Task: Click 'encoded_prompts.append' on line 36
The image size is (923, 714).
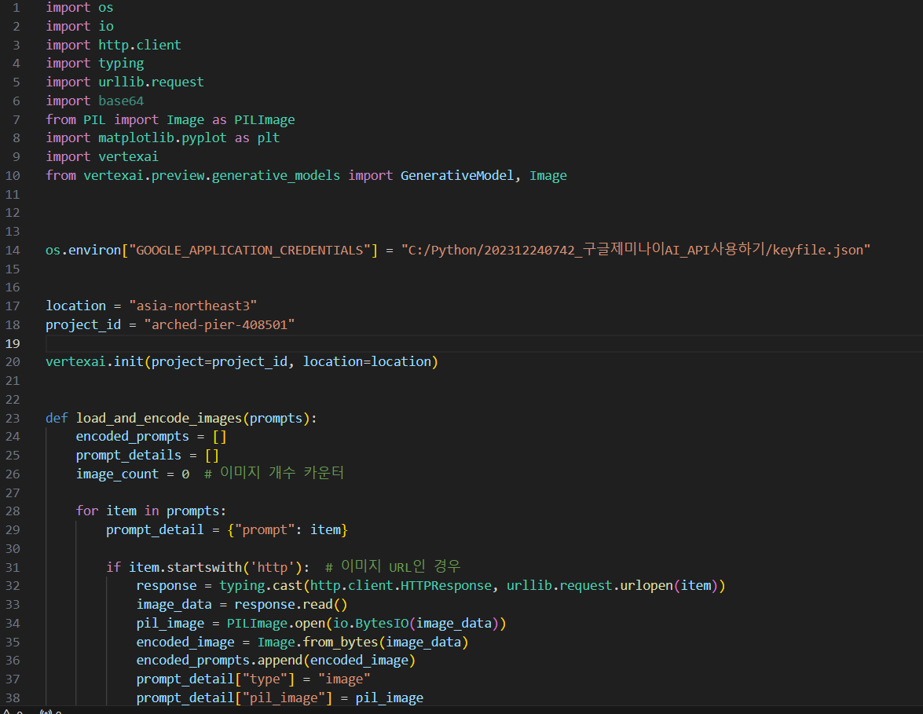Action: coord(219,661)
